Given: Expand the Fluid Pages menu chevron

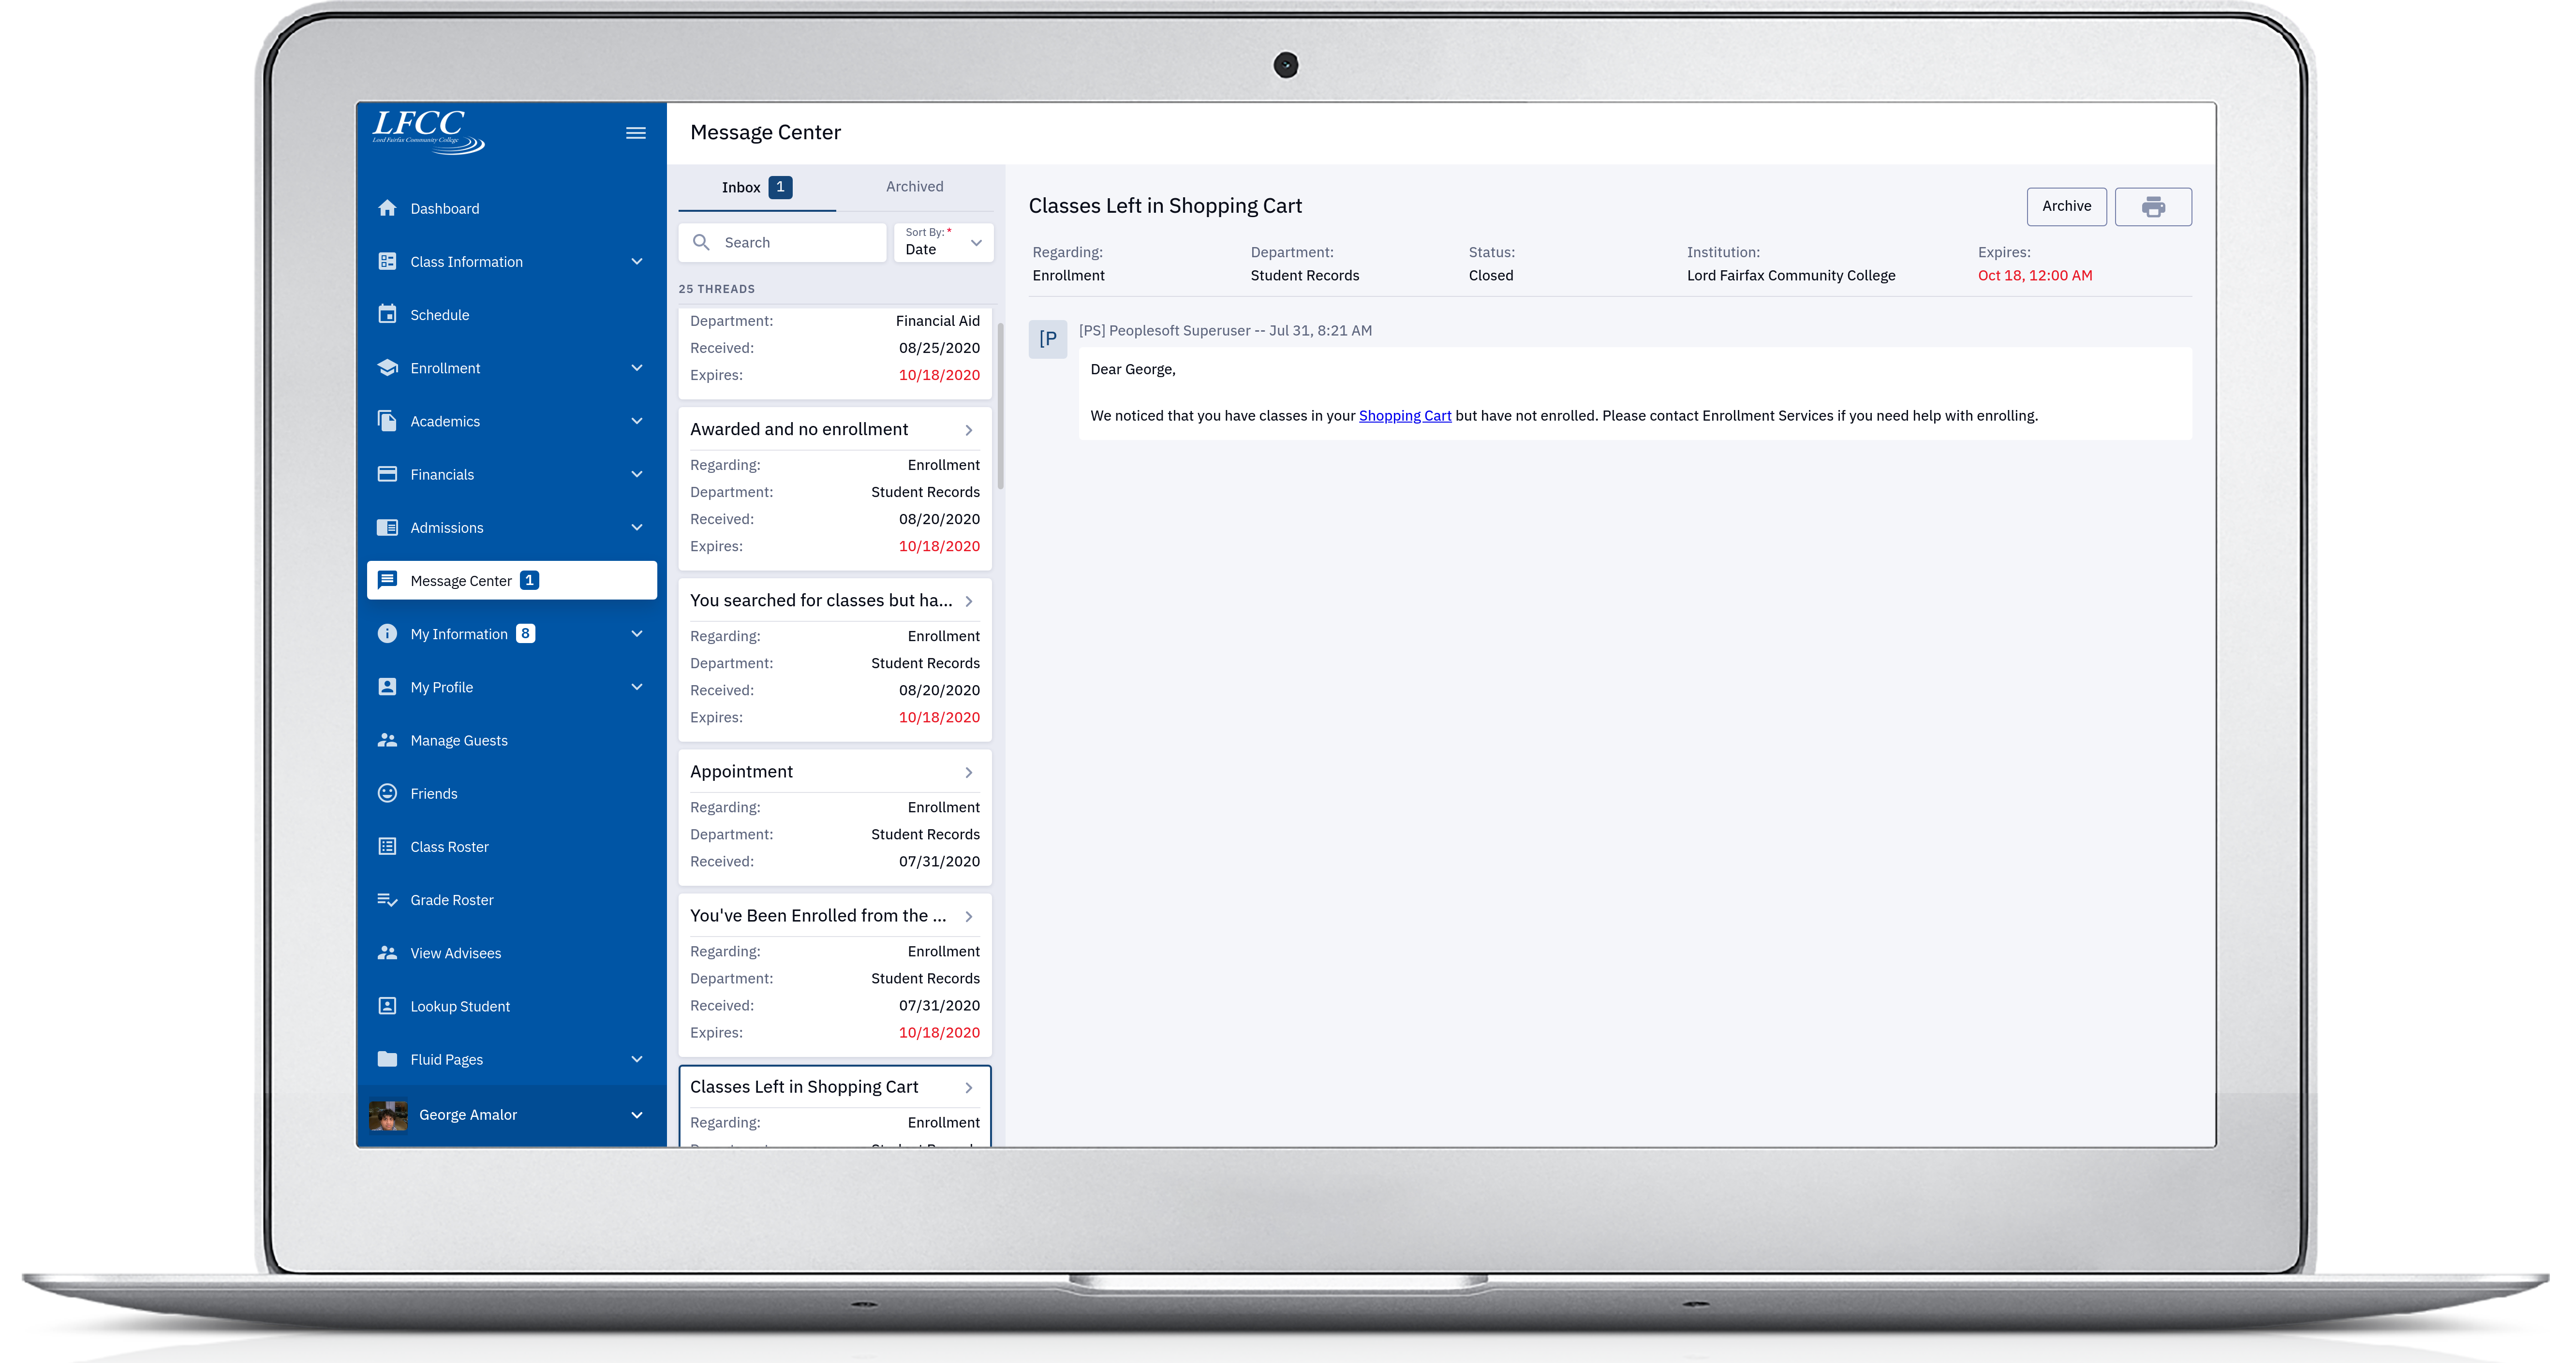Looking at the screenshot, I should [637, 1059].
